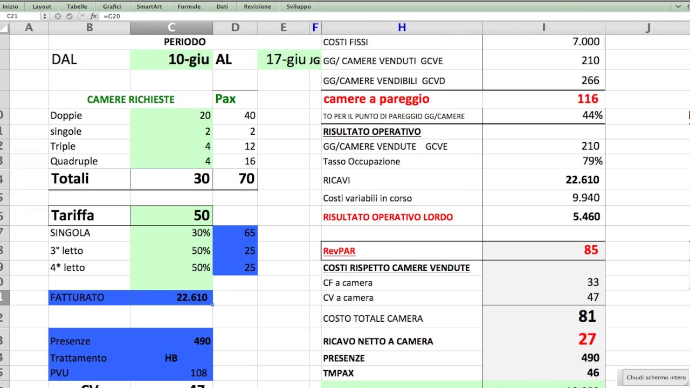
Task: Click the CAMERE RICHIESTE heading cell
Action: (x=131, y=99)
